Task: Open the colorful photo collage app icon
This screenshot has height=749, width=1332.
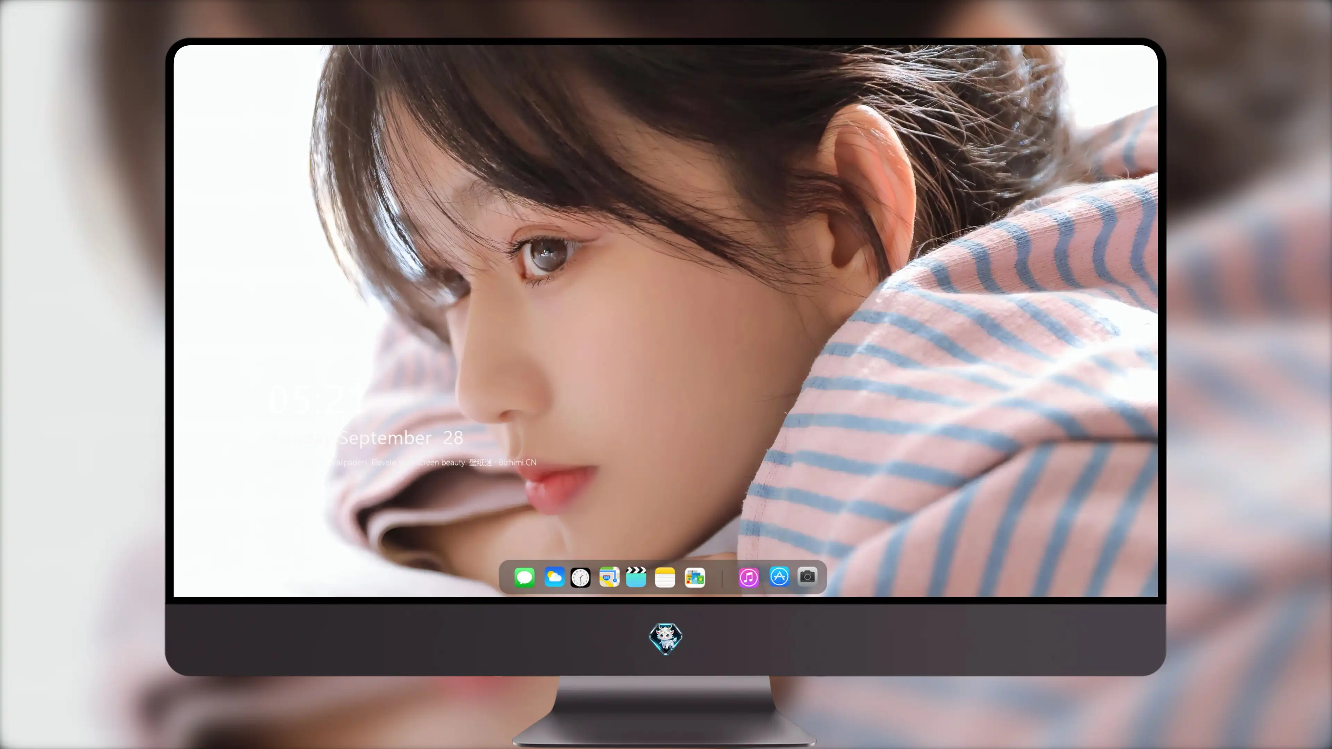Action: coord(694,577)
